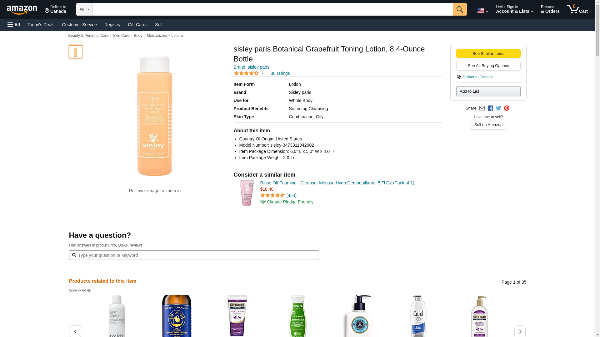Open the 38 ratings link
The image size is (600, 337).
tap(280, 73)
